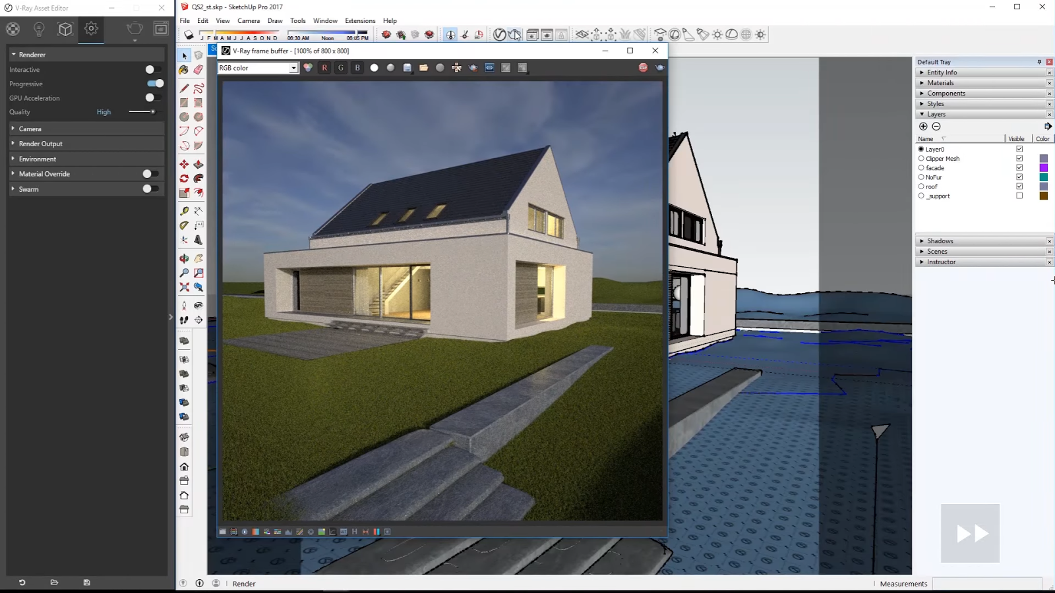Toggle Progressive rendering switch
The height and width of the screenshot is (593, 1055).
[x=156, y=84]
